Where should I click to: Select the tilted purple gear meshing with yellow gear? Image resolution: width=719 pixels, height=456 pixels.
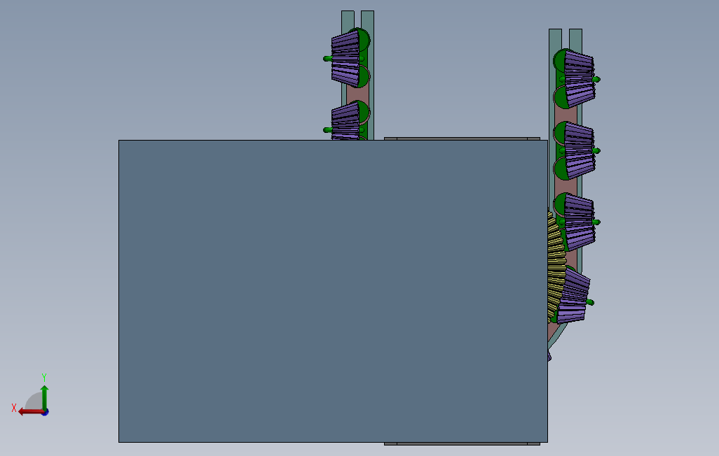pos(573,297)
